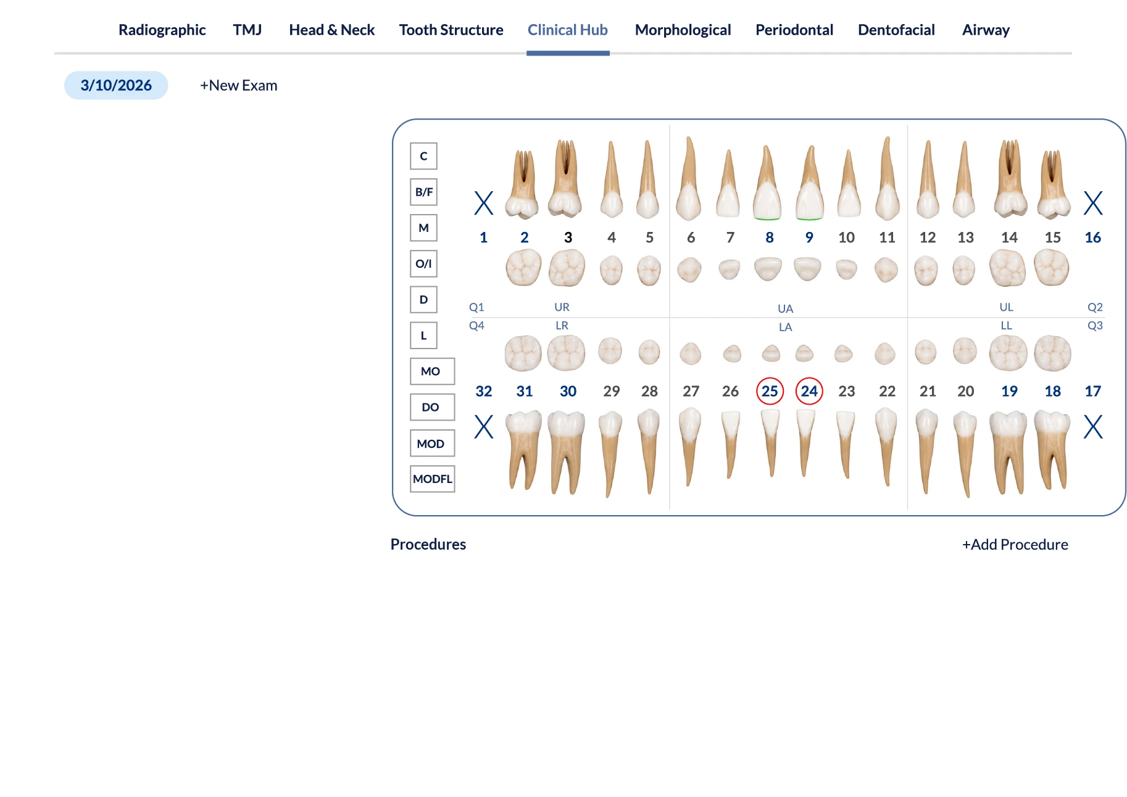Select lower tooth 30 root view image

coord(567,453)
